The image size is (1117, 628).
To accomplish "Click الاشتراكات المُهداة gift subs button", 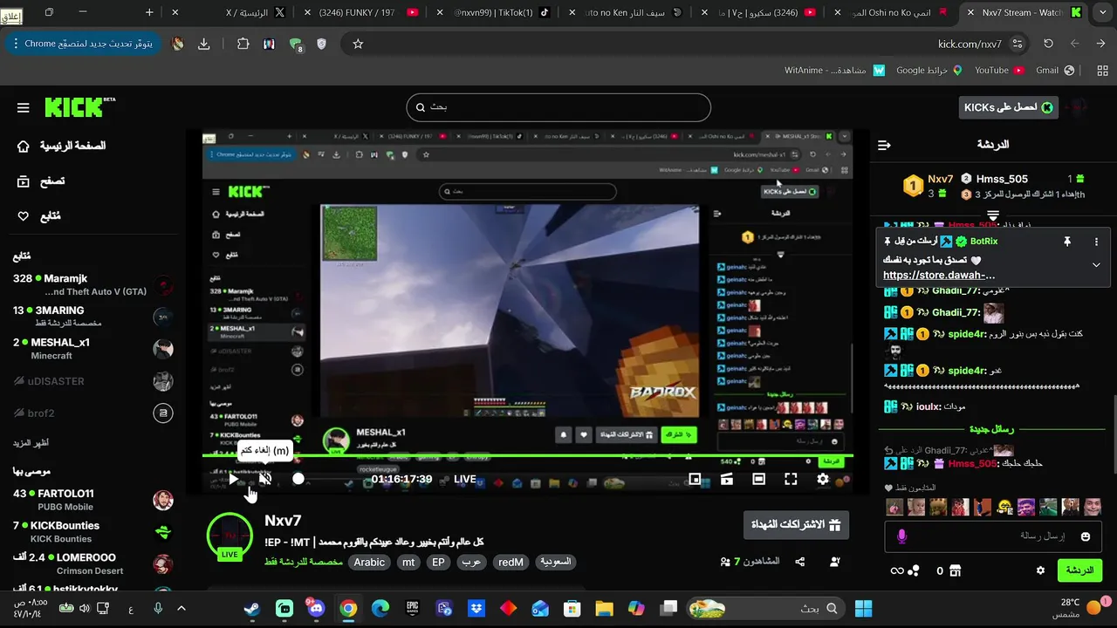I will pos(796,525).
